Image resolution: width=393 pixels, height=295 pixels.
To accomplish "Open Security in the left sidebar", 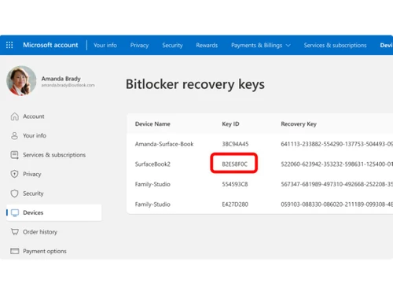I will 33,194.
